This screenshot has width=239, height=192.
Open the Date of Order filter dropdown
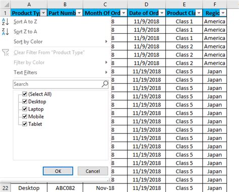click(x=162, y=13)
